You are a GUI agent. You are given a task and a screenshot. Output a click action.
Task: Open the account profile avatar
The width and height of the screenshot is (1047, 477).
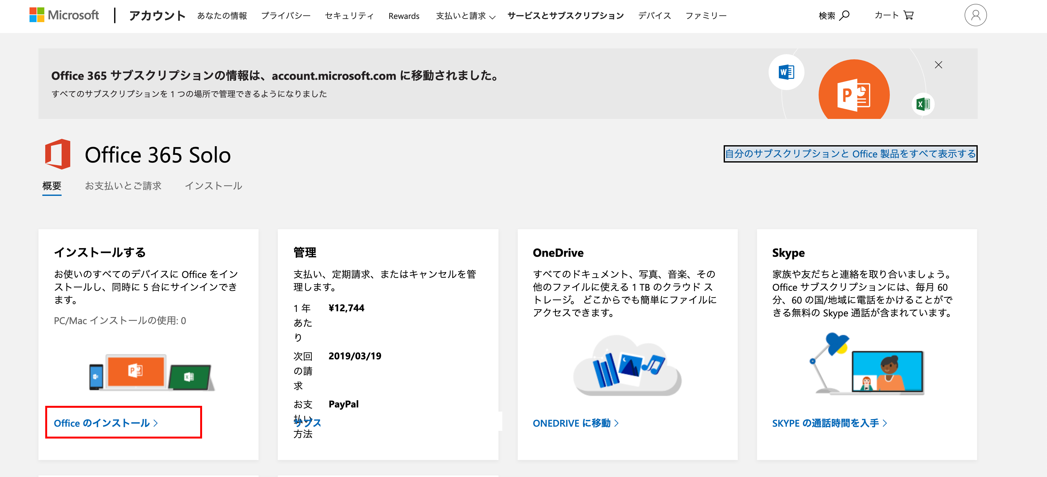pyautogui.click(x=975, y=15)
